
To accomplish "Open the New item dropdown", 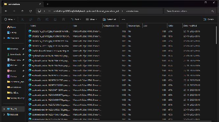I will point(10,19).
